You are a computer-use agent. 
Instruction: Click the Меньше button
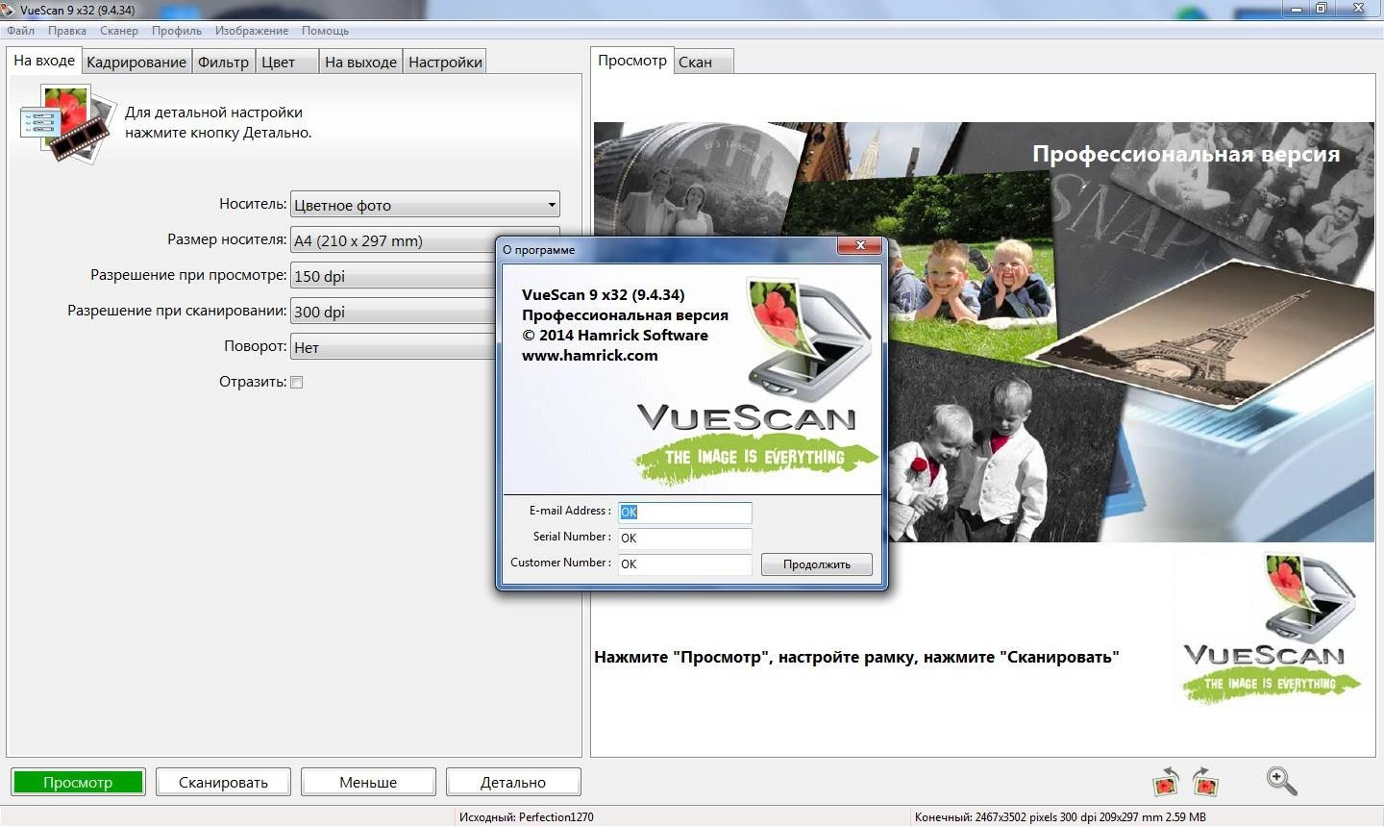click(x=368, y=782)
